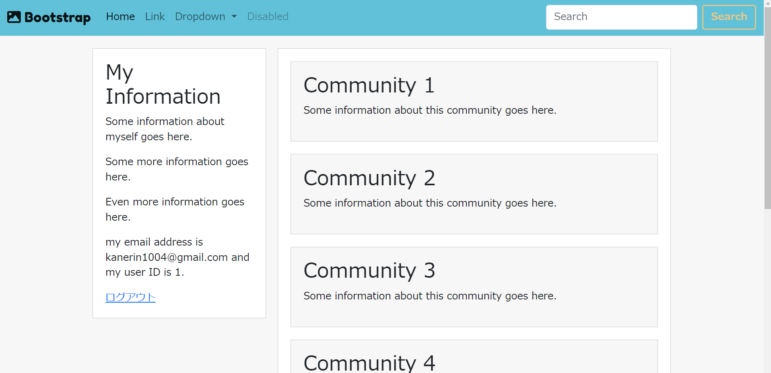Click the email address kanerin1004@gmail.com text

pos(167,257)
